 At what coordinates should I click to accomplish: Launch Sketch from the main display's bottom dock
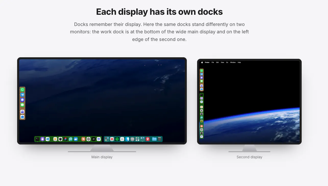point(55,139)
